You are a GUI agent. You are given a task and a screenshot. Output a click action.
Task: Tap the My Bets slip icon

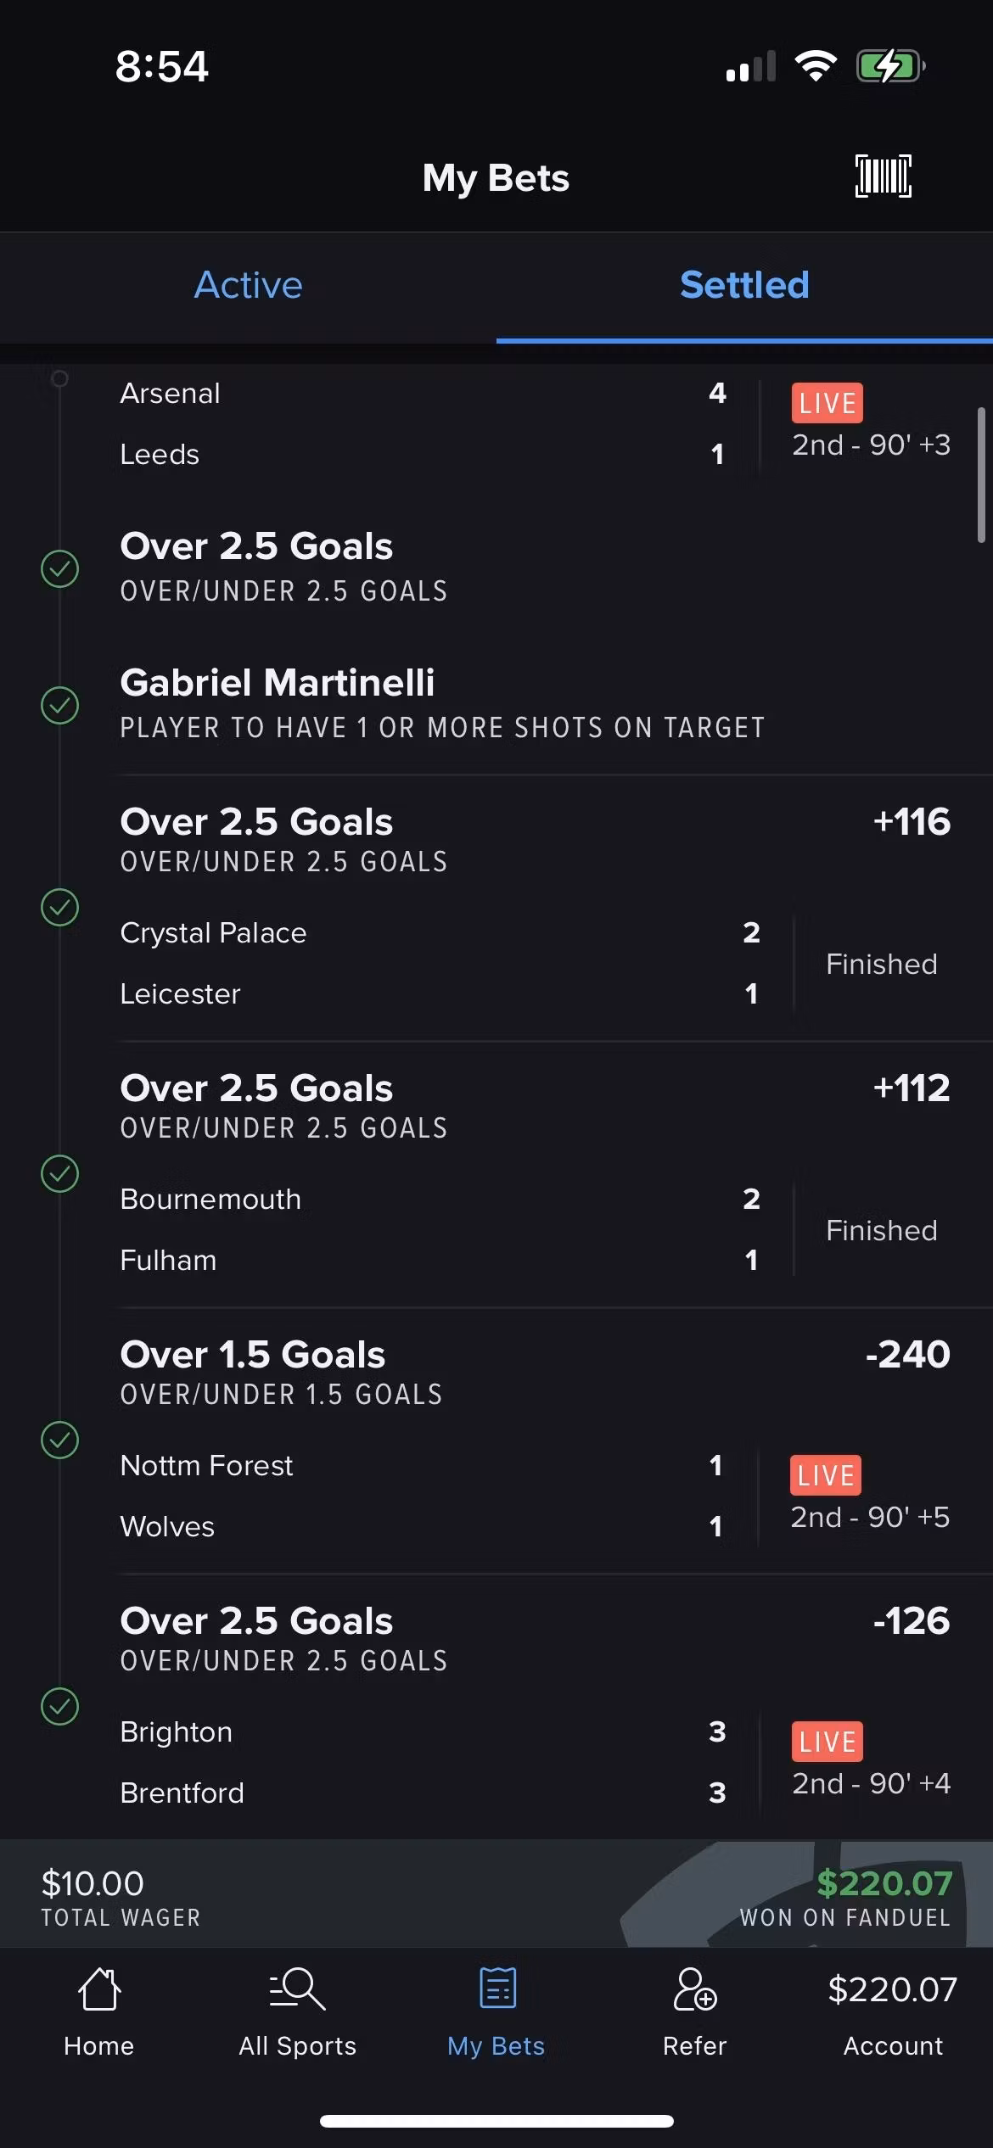click(496, 1989)
